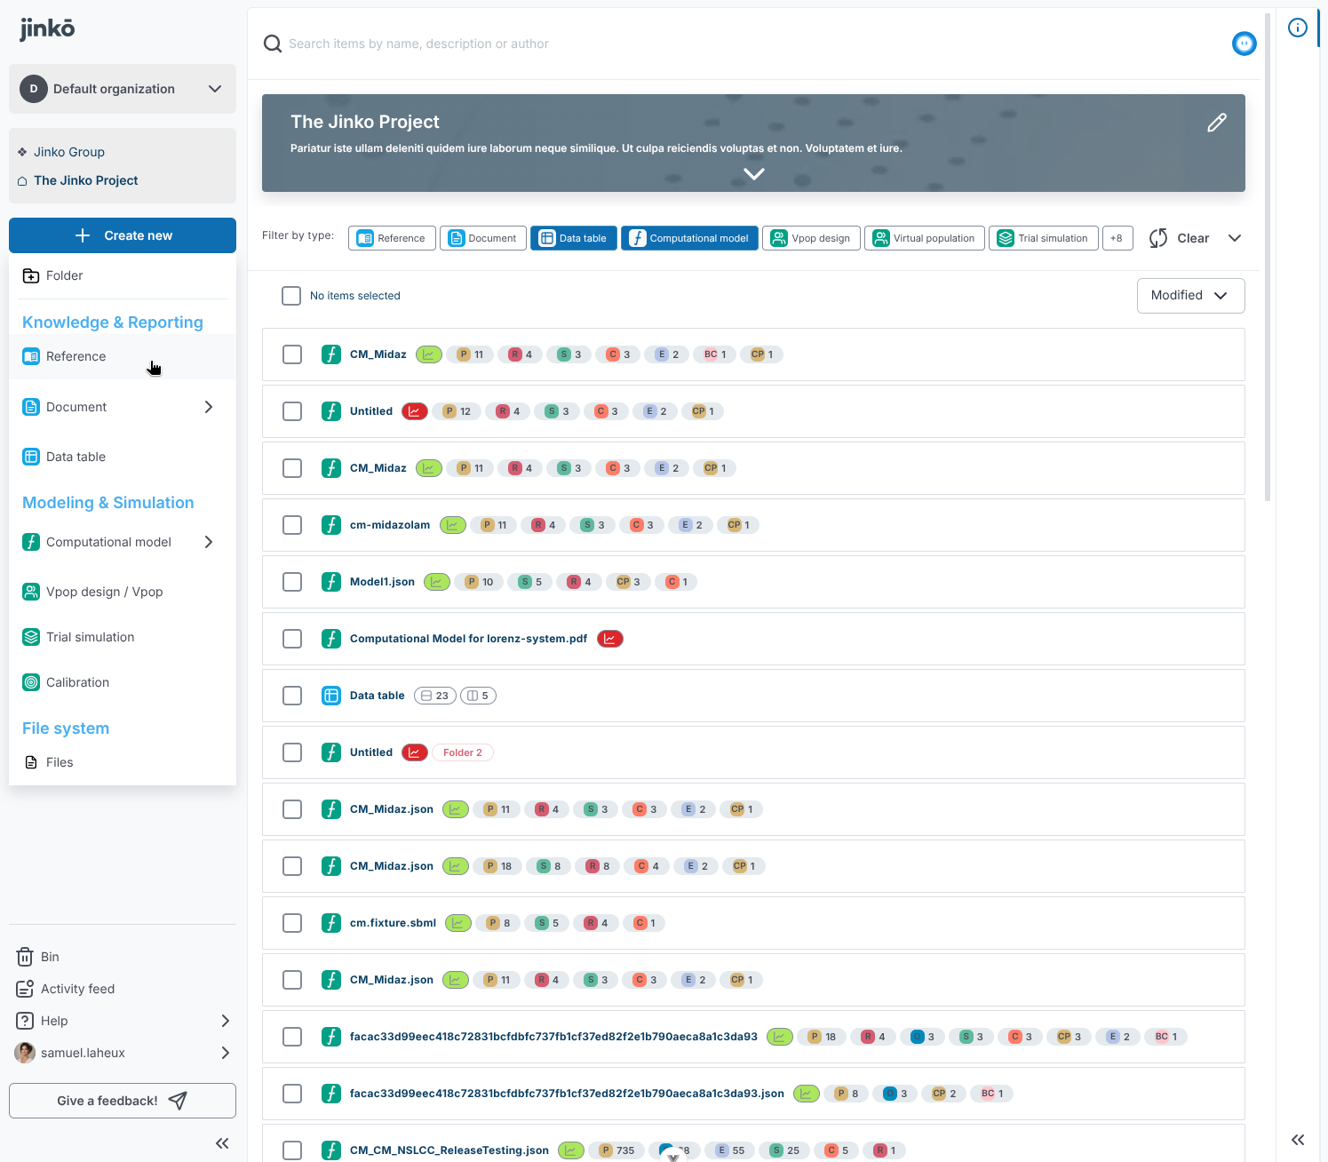
Task: Show the +8 additional type filters
Action: [x=1117, y=238]
